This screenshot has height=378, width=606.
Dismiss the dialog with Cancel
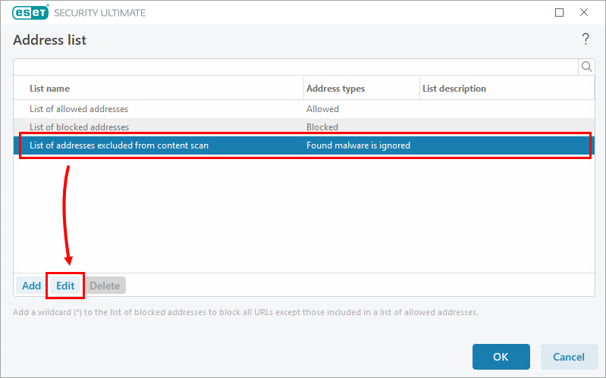click(x=568, y=357)
